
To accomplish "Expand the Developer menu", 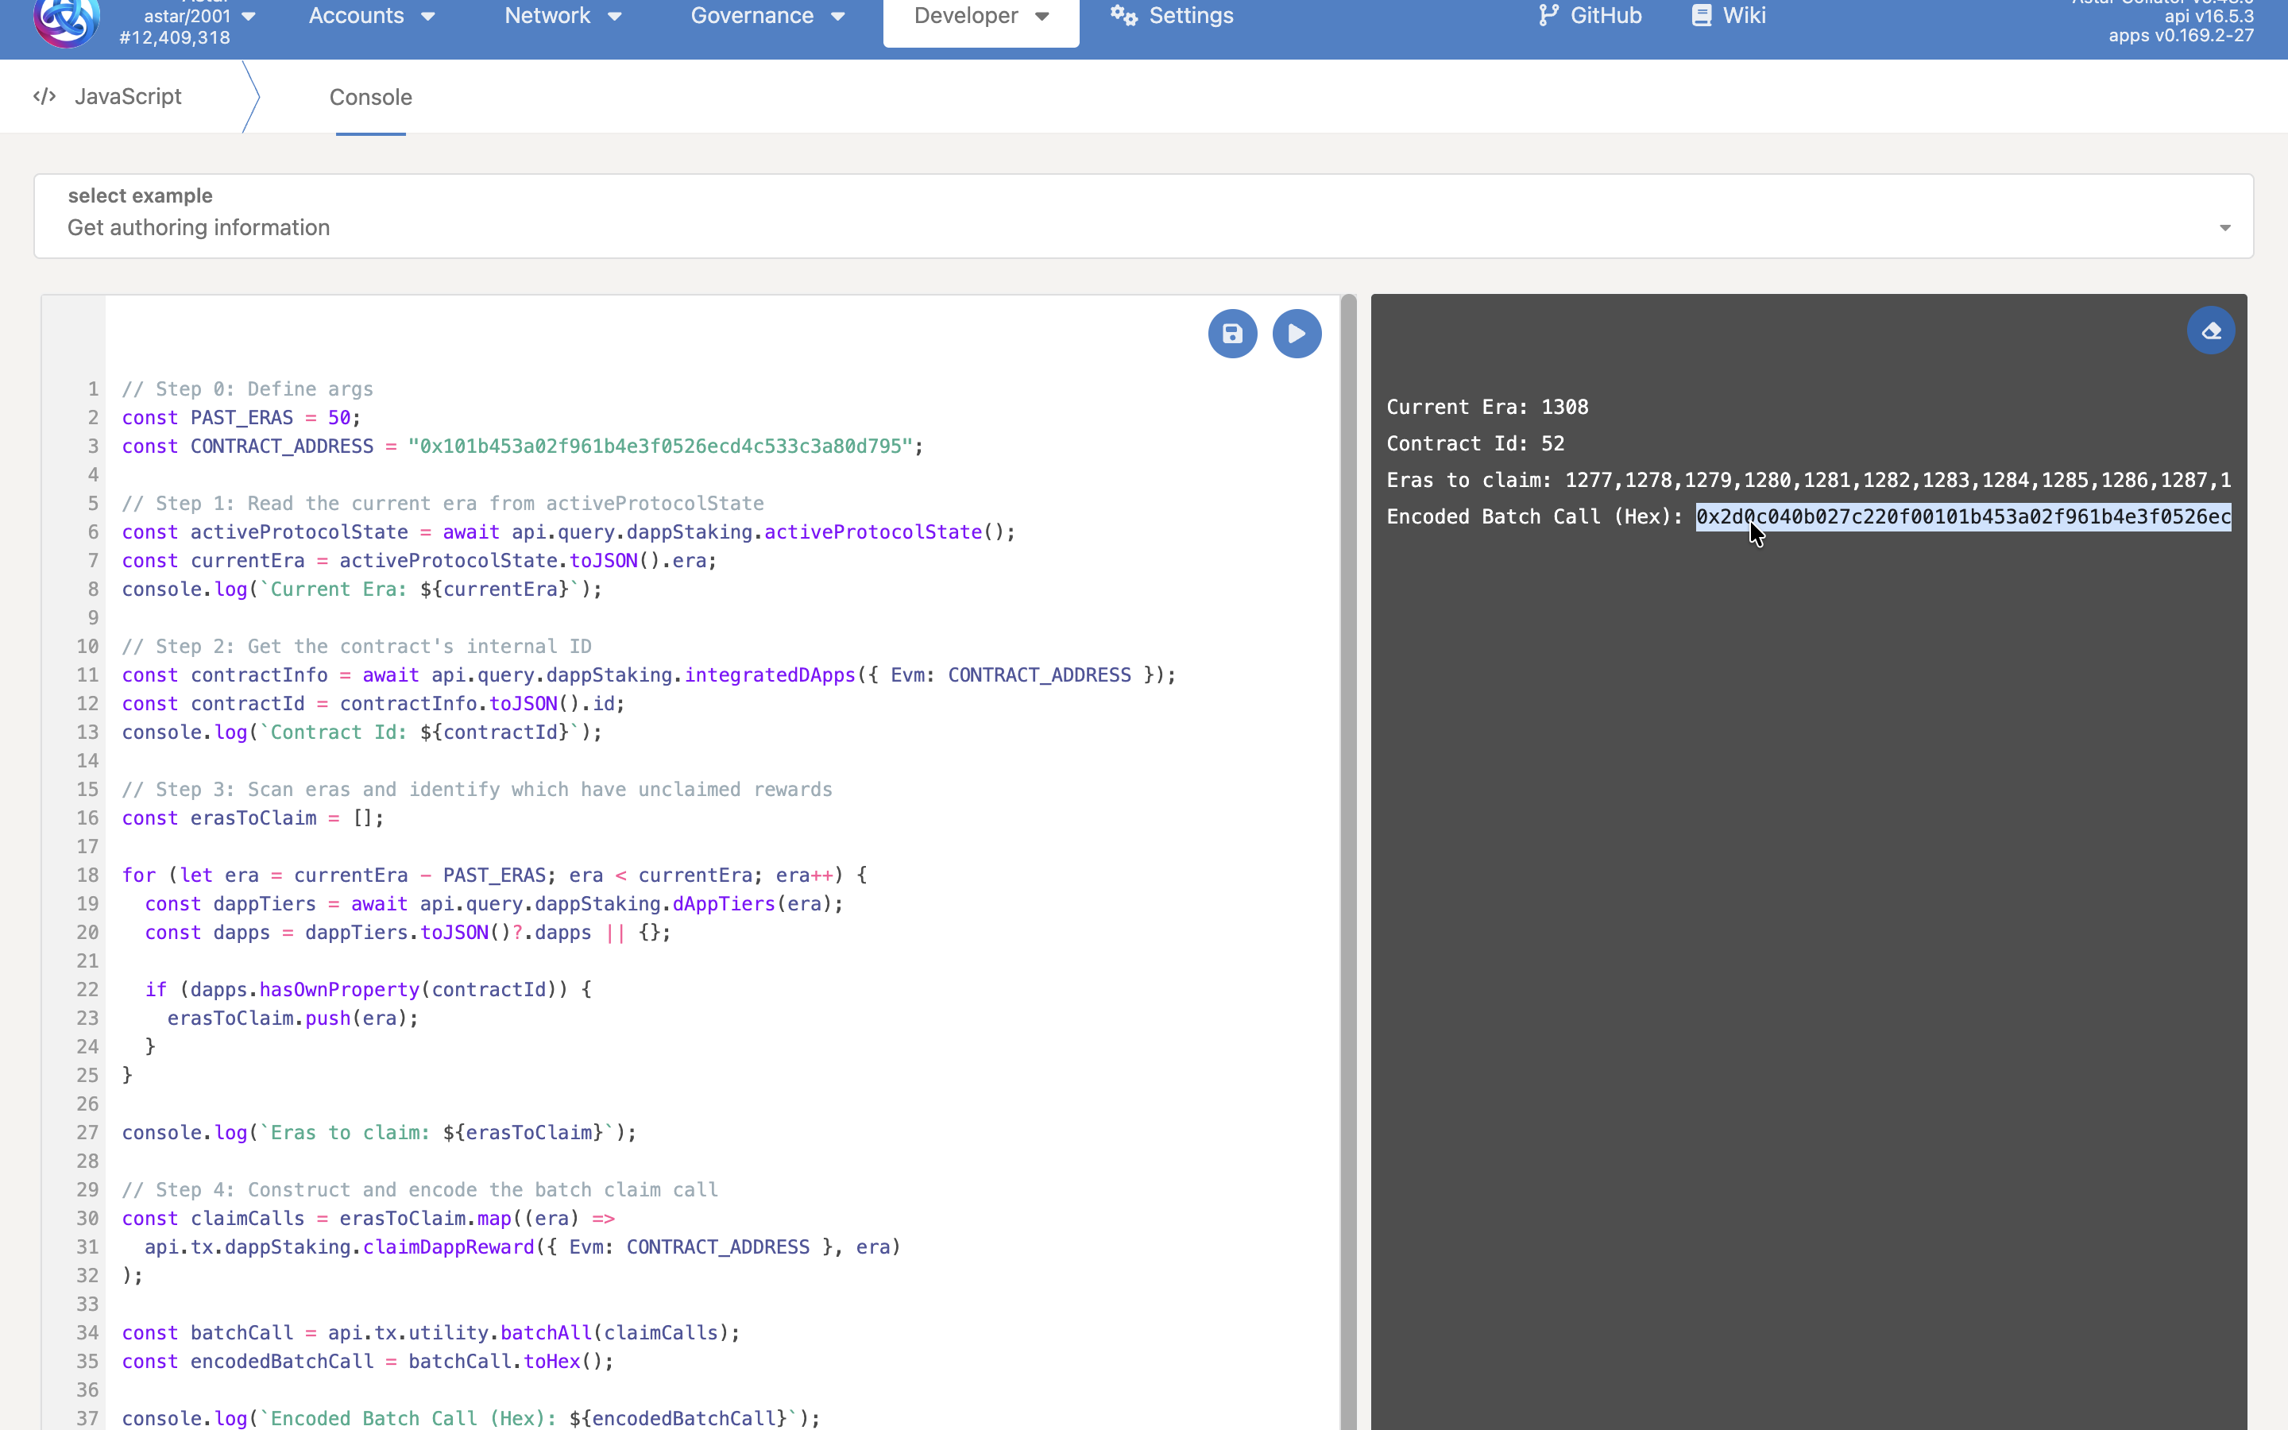I will [x=980, y=16].
